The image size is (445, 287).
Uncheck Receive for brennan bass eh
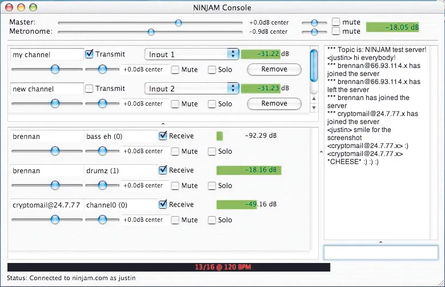pyautogui.click(x=163, y=136)
